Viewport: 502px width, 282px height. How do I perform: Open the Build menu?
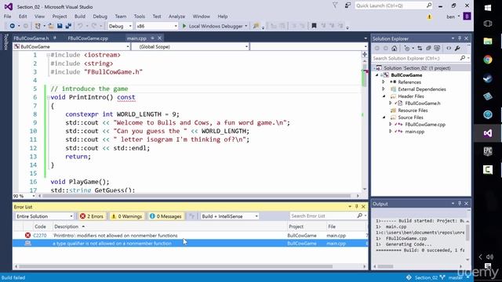[x=80, y=16]
